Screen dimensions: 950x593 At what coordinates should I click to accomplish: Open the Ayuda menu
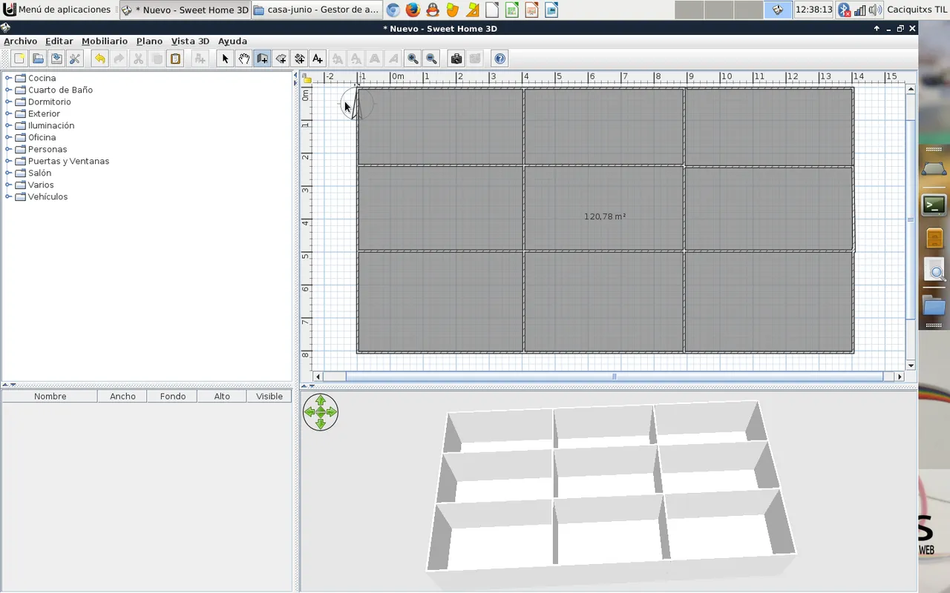pyautogui.click(x=232, y=41)
